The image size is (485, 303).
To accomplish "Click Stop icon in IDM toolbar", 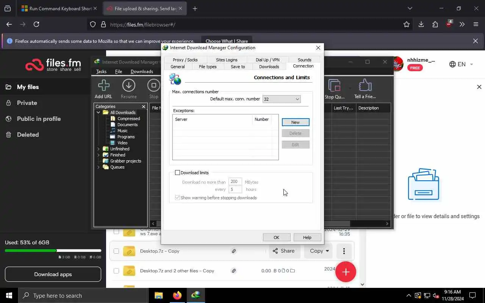I will 153,86.
